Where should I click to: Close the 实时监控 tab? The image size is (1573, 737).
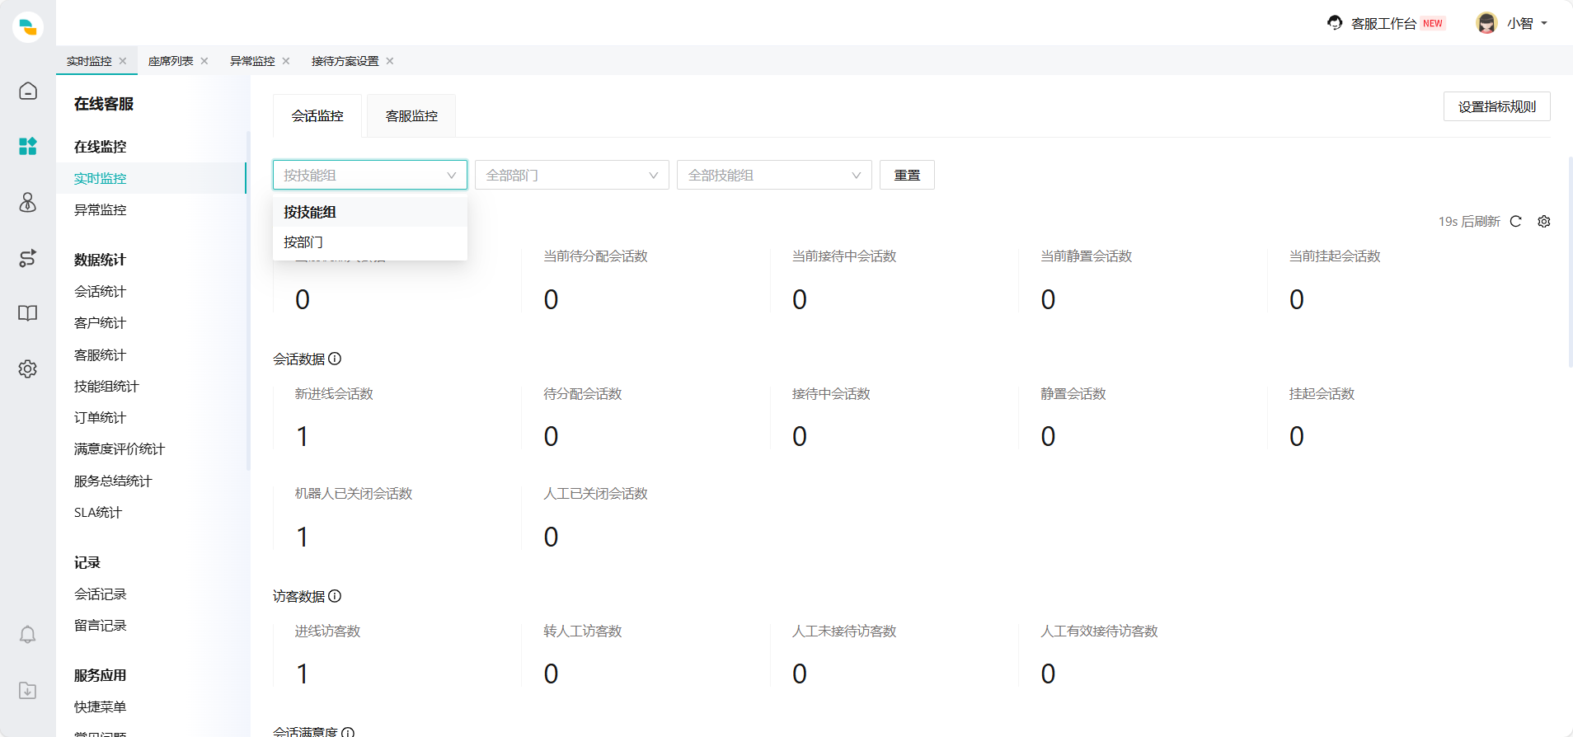click(x=123, y=61)
